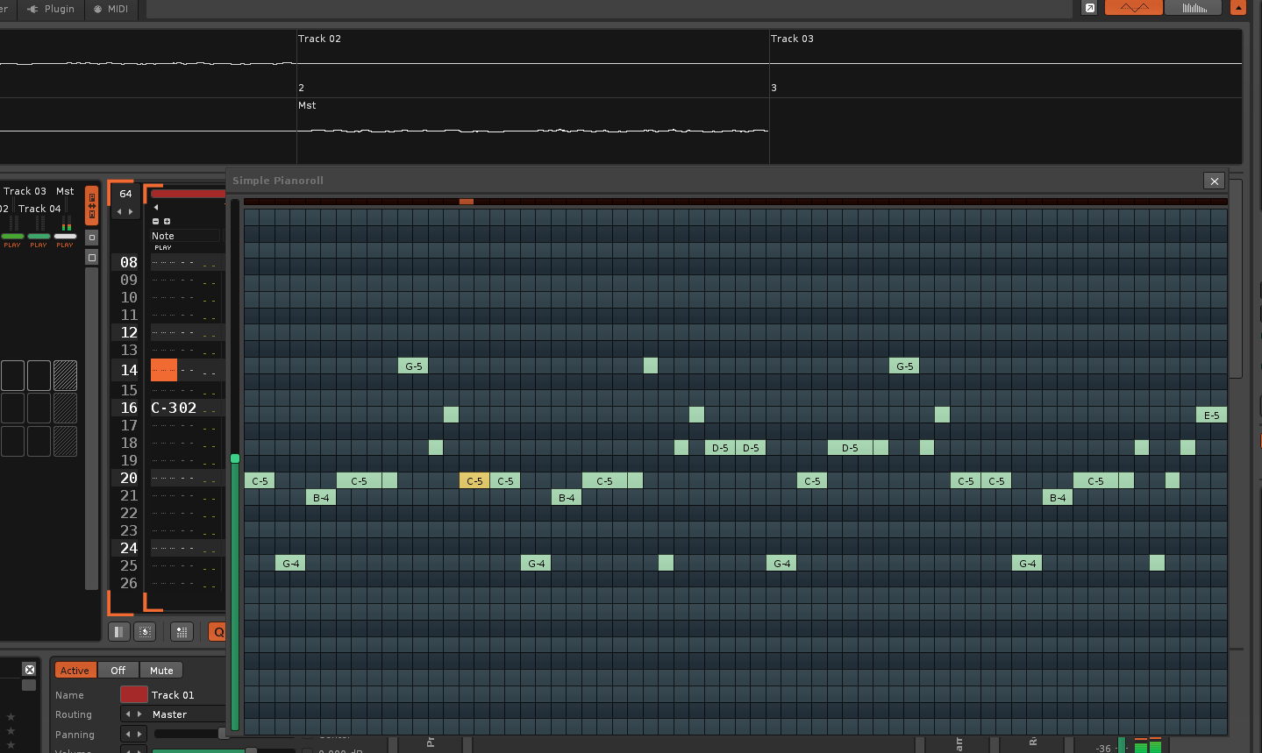Screen dimensions: 1262x753
Task: Open the MIDI tab
Action: 111,9
